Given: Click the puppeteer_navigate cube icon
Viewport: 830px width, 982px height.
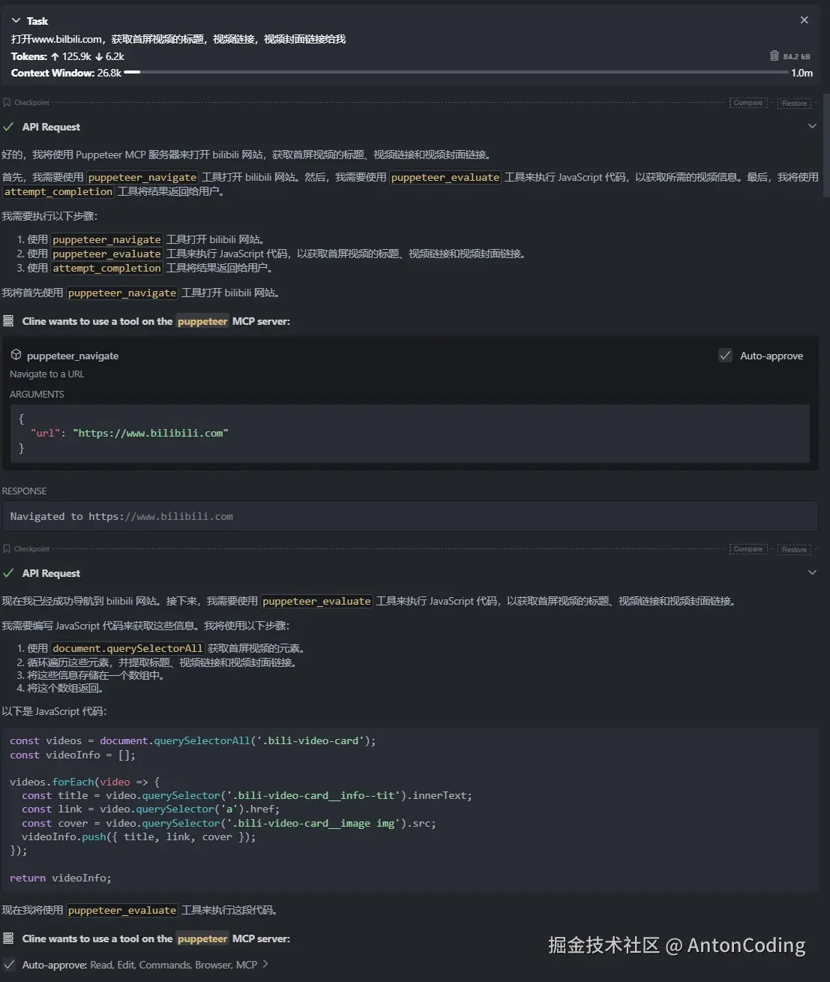Looking at the screenshot, I should coord(16,355).
